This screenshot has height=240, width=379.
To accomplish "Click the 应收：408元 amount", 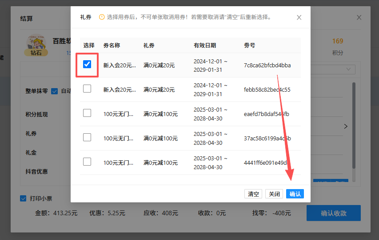I will [x=161, y=213].
